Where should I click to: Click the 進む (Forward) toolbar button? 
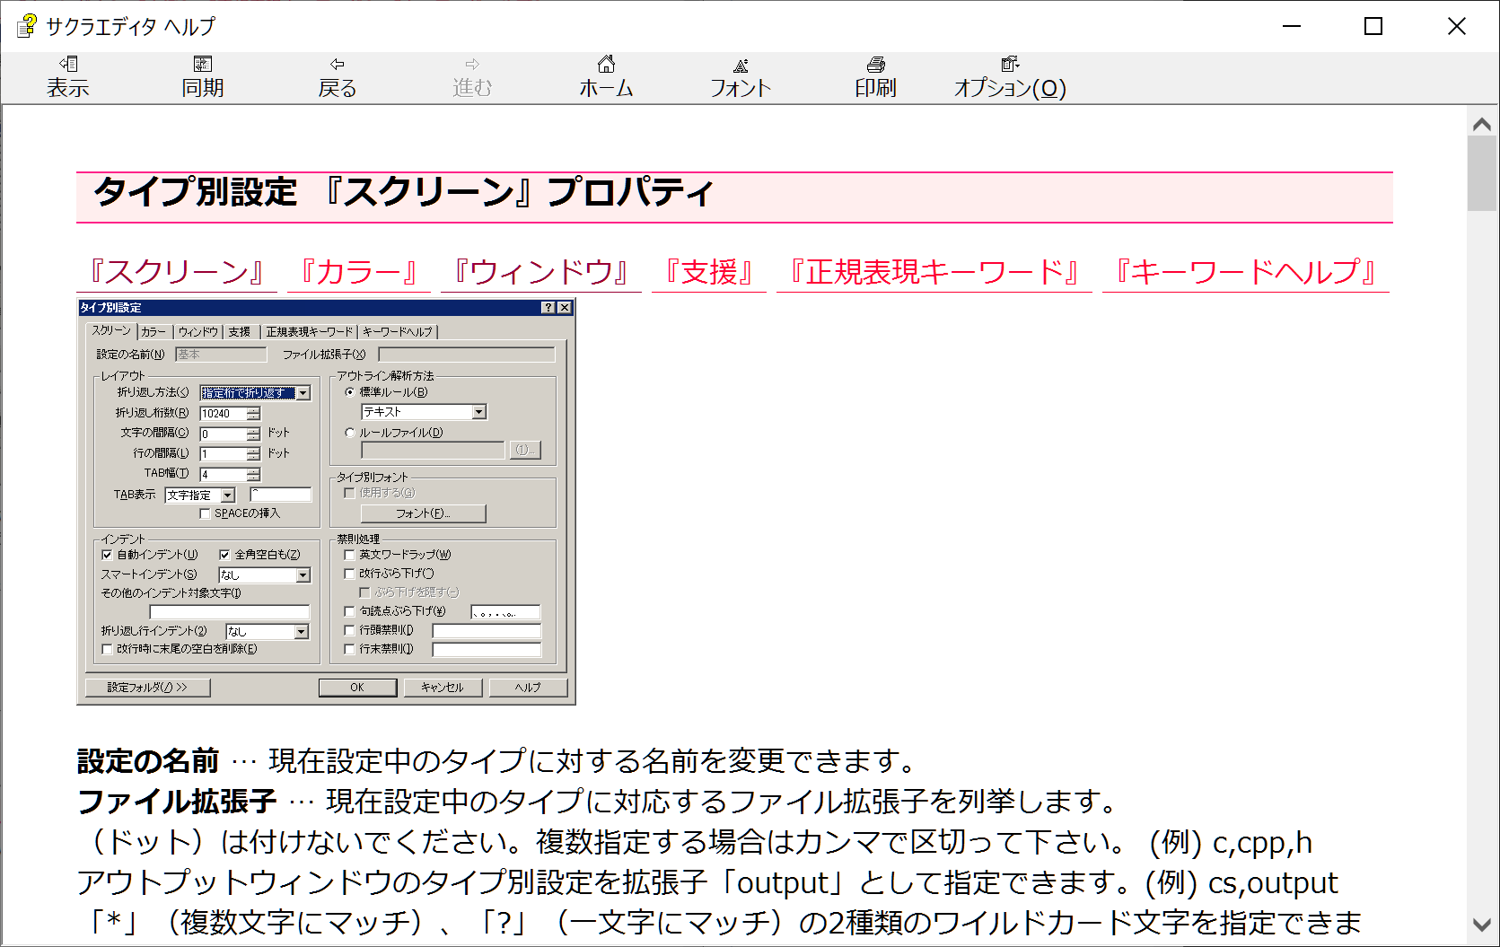pyautogui.click(x=472, y=77)
